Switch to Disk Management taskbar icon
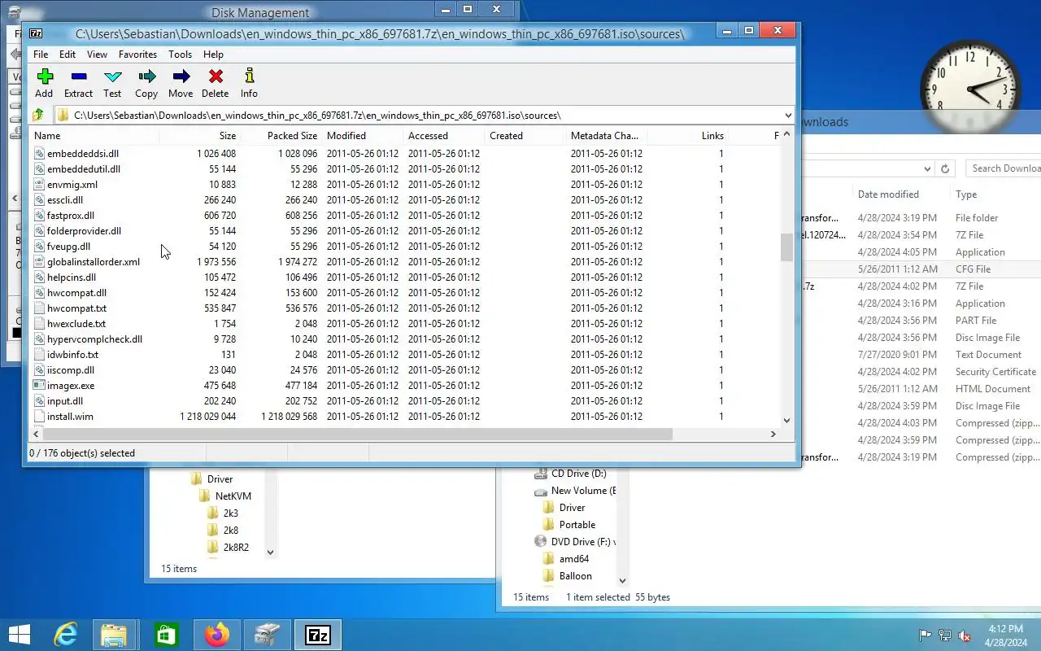The image size is (1041, 651). (268, 635)
